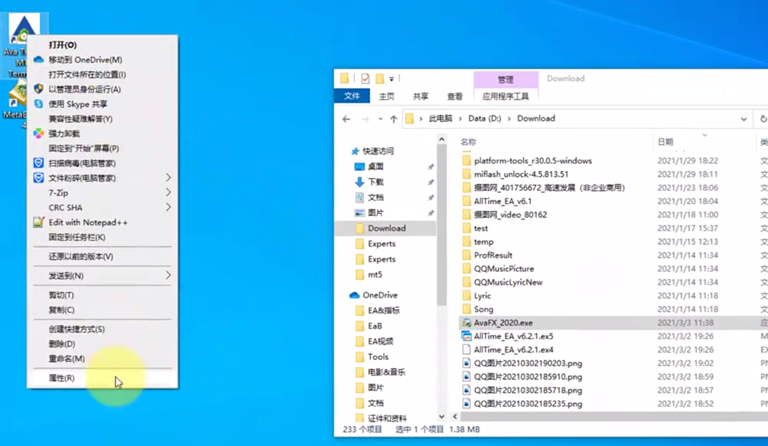Image resolution: width=768 pixels, height=446 pixels.
Task: Open the address bar history dropdown
Action: tap(743, 119)
